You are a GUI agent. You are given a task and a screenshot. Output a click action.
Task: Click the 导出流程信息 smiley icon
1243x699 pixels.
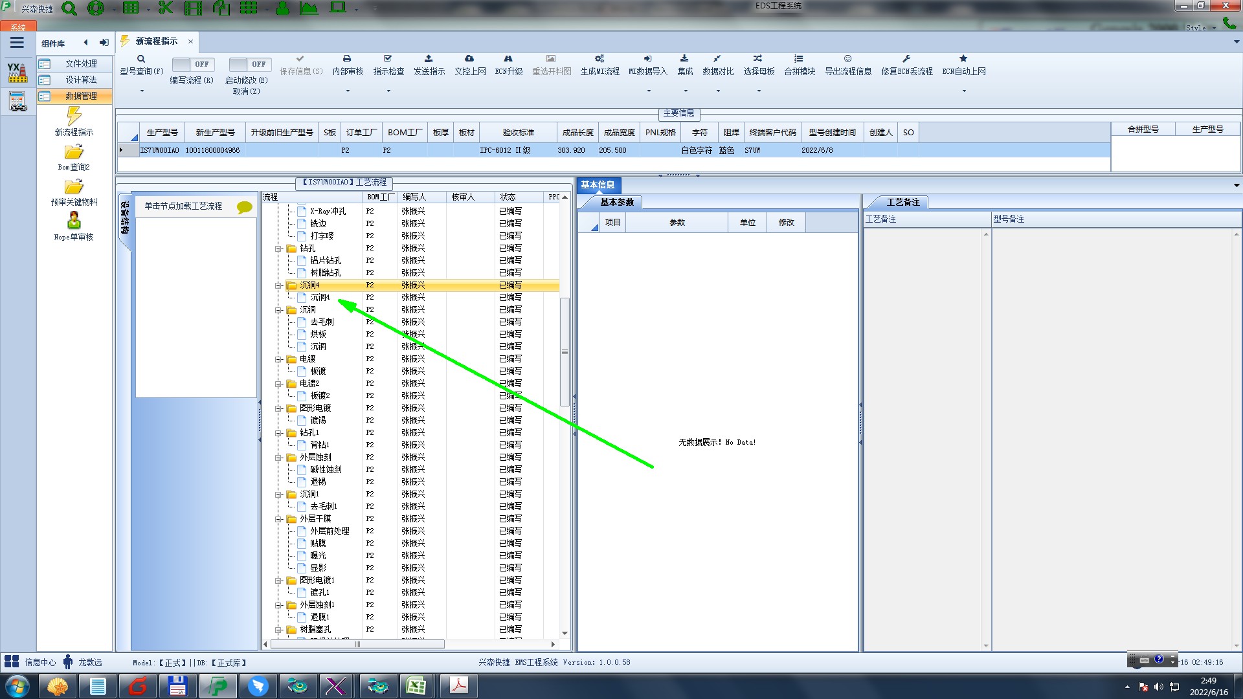tap(847, 59)
